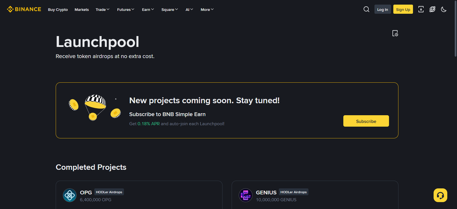Select the GENIUS project name

click(266, 192)
